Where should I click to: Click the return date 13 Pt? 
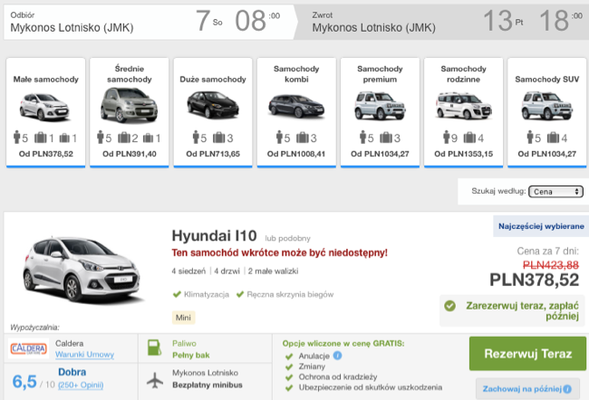point(503,21)
